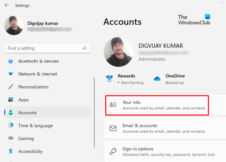The image size is (226, 162).
Task: Click the Start Earning rewards link
Action: point(132,83)
